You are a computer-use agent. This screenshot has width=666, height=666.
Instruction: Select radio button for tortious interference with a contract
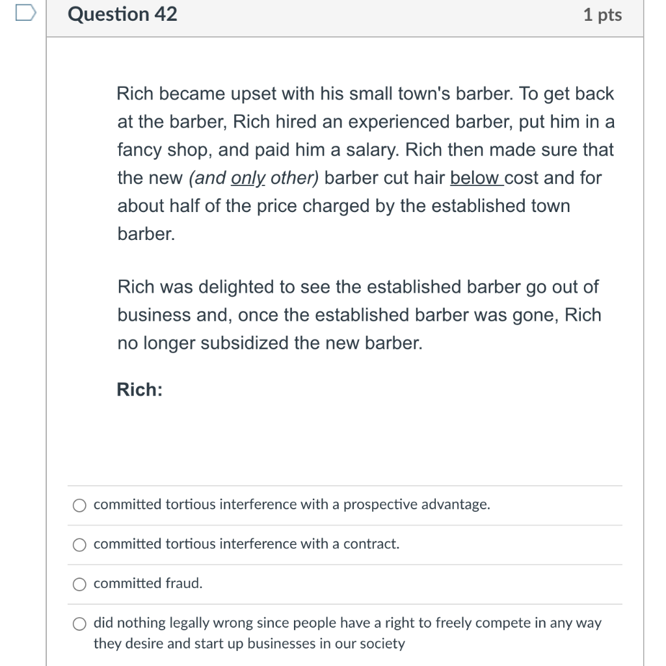coord(79,545)
